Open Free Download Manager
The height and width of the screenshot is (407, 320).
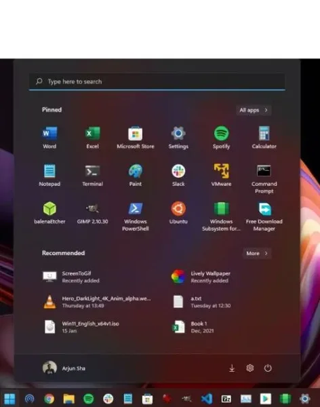click(264, 217)
